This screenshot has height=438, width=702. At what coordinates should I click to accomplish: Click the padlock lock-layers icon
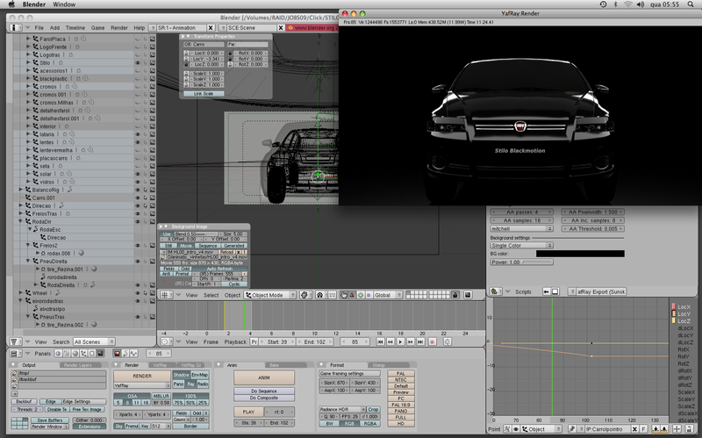455,295
